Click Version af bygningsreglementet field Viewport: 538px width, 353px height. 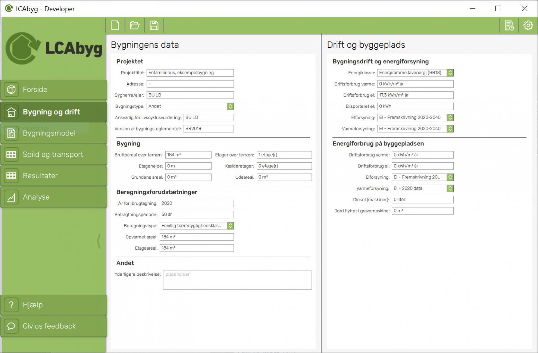(x=208, y=129)
